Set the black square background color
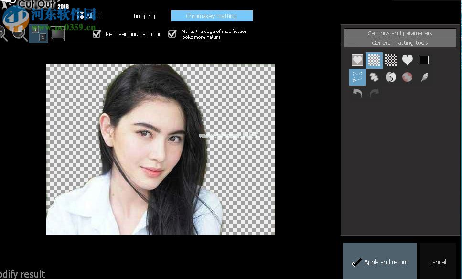Screen dimensions: 462x279 (424, 60)
